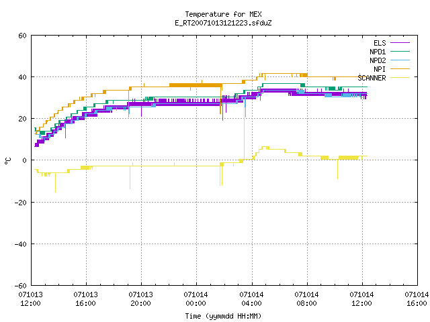Click the y-axis label 0
The width and height of the screenshot is (430, 322).
click(24, 160)
